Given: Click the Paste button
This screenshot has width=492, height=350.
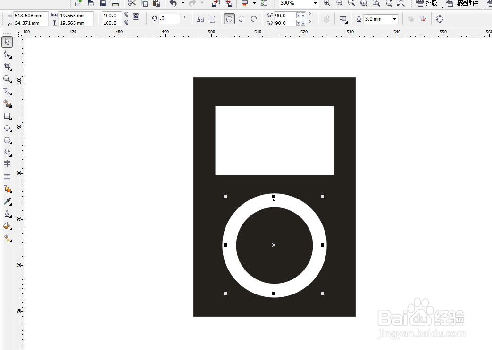Looking at the screenshot, I should tap(157, 3).
